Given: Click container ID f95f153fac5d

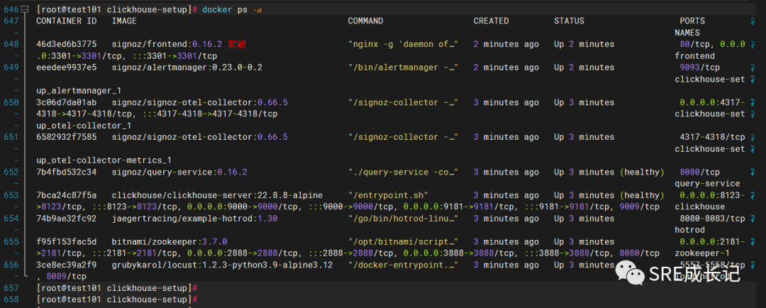Looking at the screenshot, I should tap(67, 242).
